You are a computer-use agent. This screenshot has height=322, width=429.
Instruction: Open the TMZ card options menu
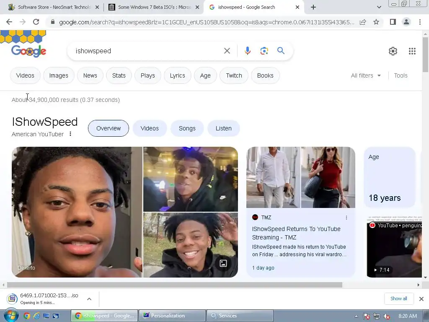pyautogui.click(x=346, y=218)
